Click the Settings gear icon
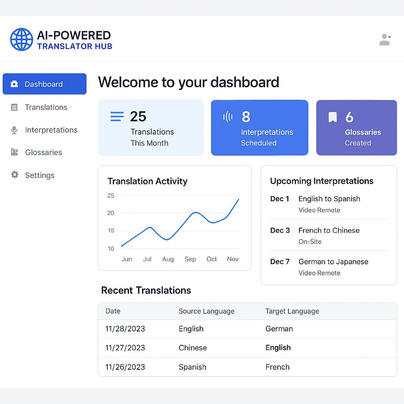The height and width of the screenshot is (404, 404). 15,175
